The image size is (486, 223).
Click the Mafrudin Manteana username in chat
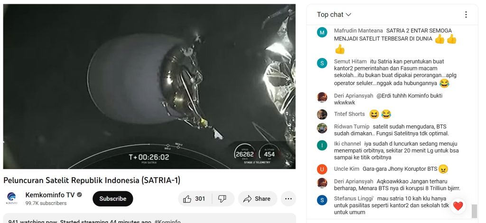coord(358,31)
